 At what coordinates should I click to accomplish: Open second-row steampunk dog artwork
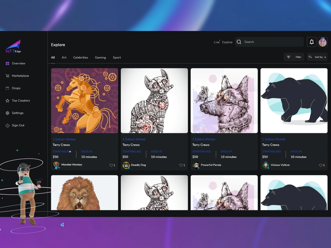tap(224, 192)
